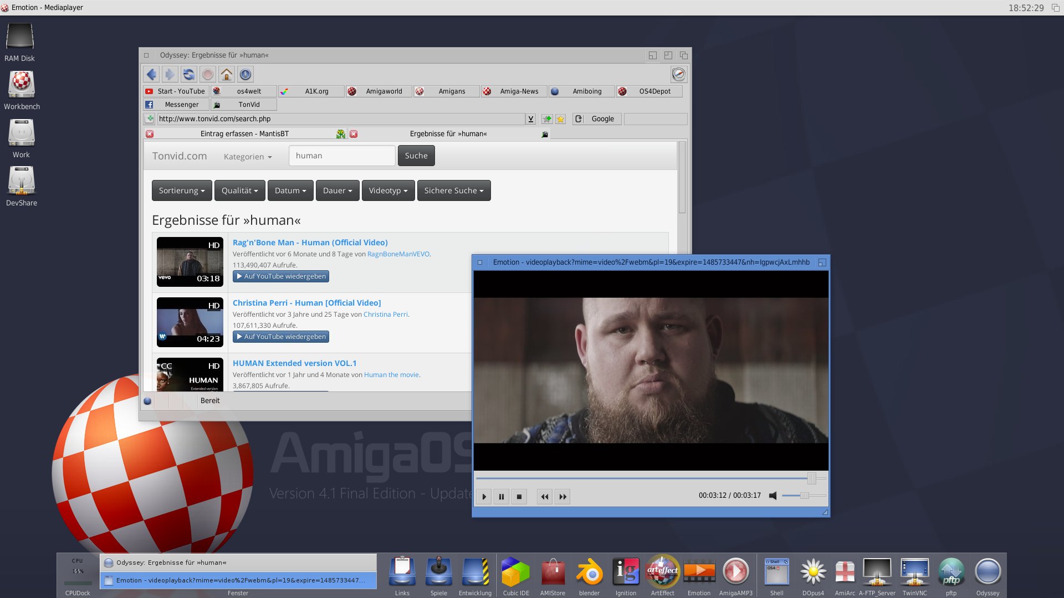Open the Christina Perri - Human video link
This screenshot has height=598, width=1064.
306,303
